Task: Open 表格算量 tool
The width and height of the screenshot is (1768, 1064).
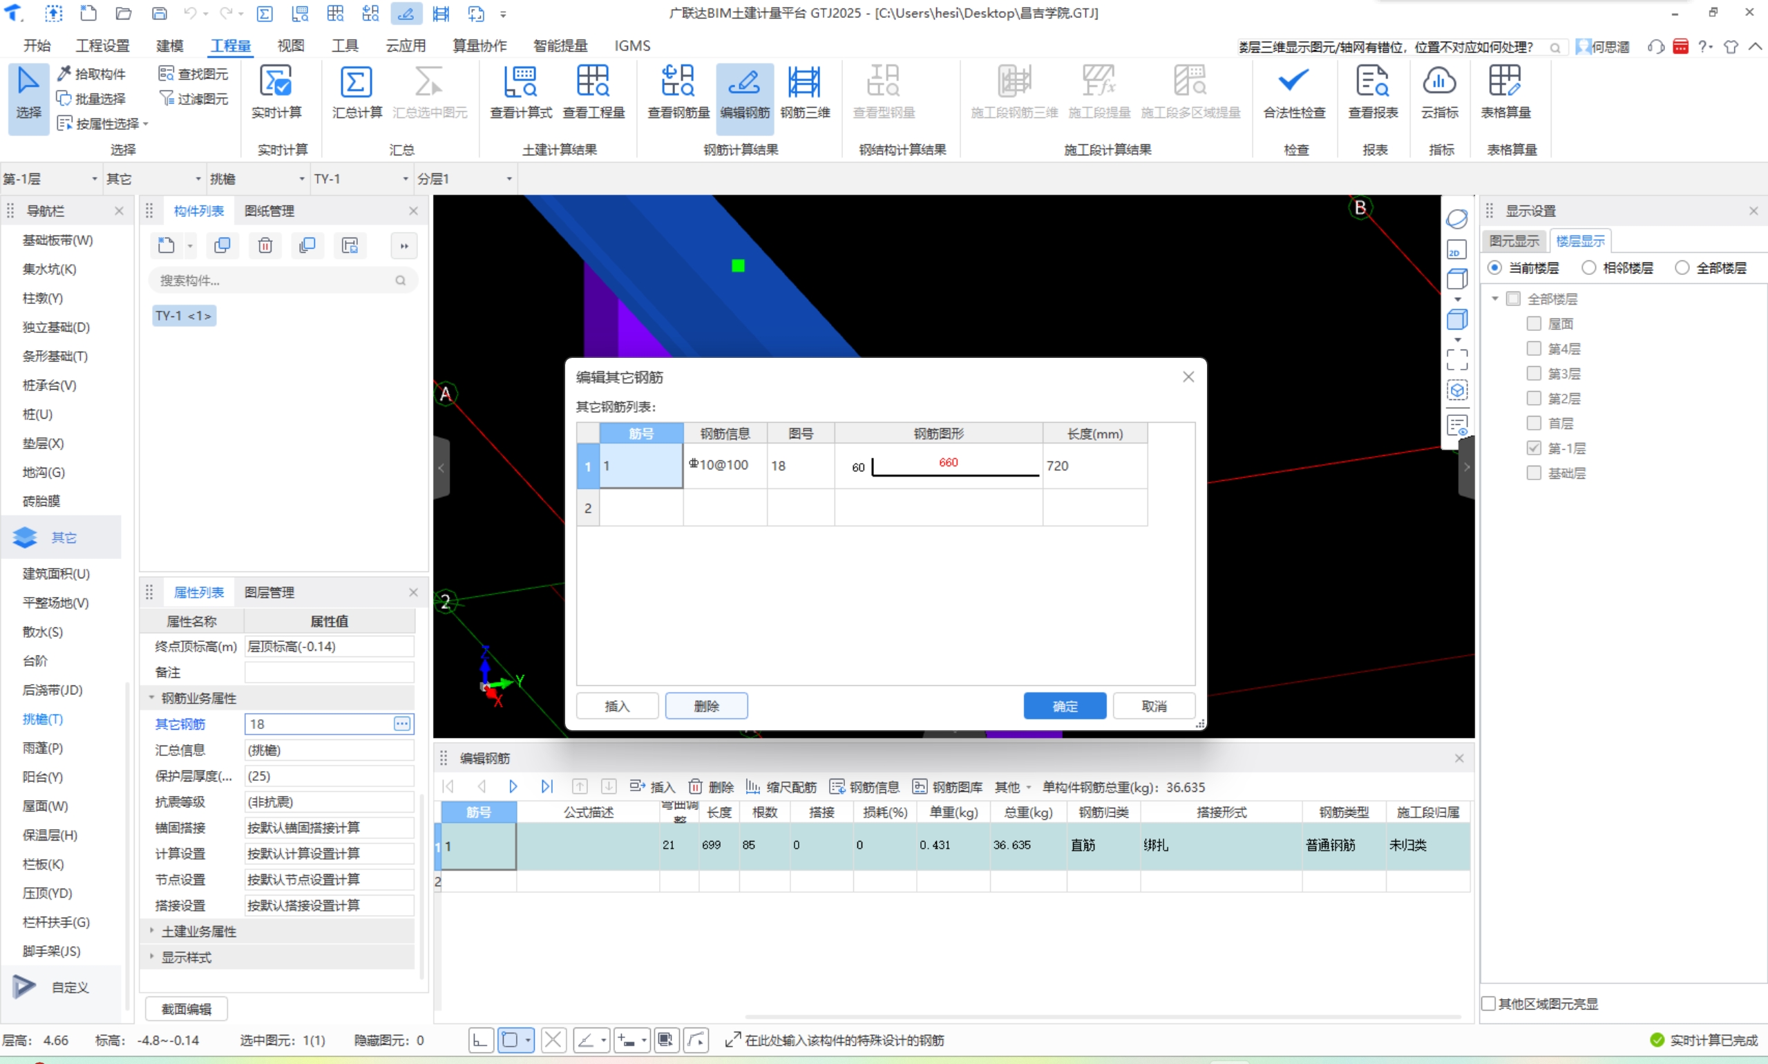Action: [x=1505, y=93]
